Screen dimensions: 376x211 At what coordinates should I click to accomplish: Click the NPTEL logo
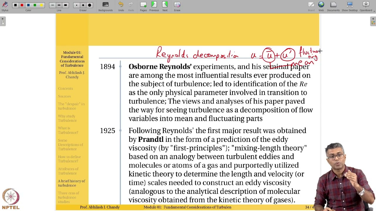[11, 199]
